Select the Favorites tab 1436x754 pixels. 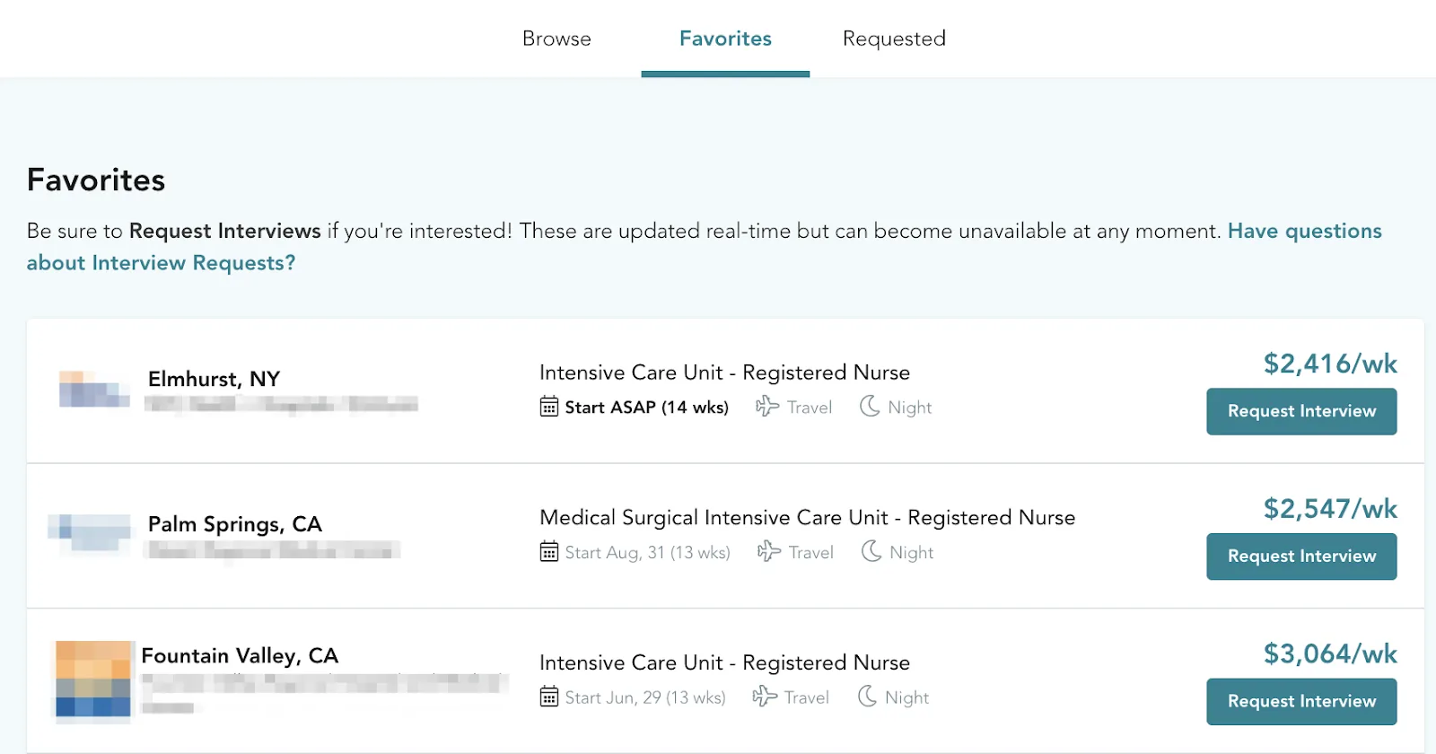(x=725, y=39)
